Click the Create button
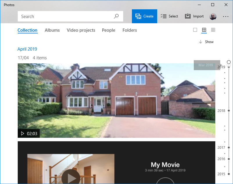The width and height of the screenshot is (233, 184). coord(144,16)
